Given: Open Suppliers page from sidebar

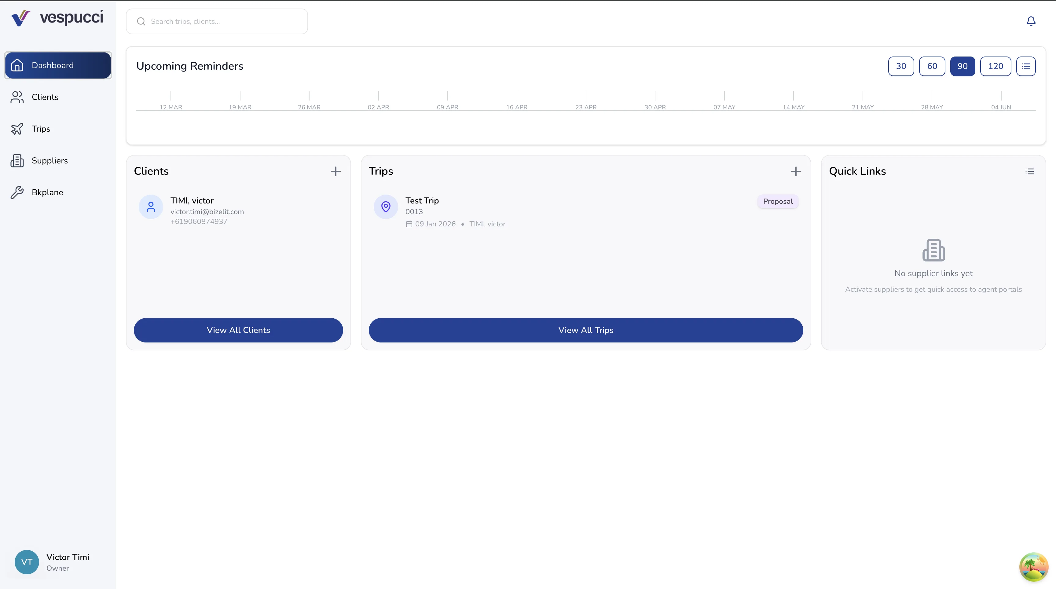Looking at the screenshot, I should click(50, 161).
